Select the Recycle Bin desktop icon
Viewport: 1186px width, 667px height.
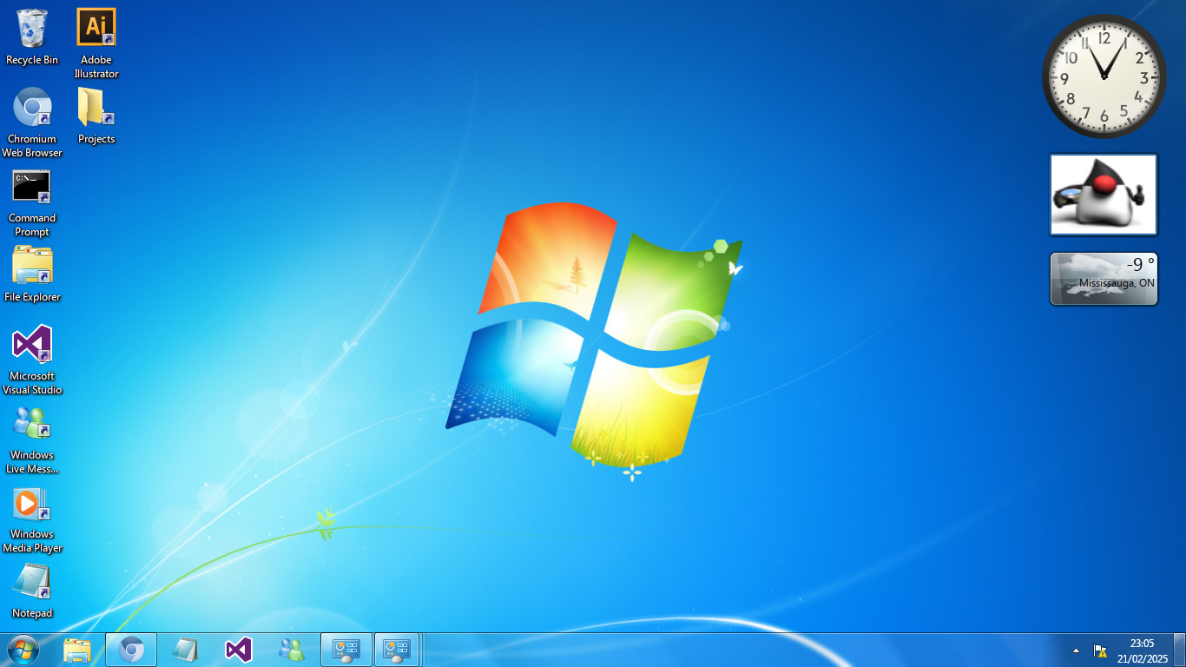pos(32,36)
